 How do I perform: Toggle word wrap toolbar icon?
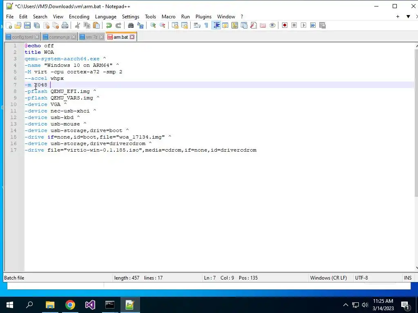[x=197, y=25]
